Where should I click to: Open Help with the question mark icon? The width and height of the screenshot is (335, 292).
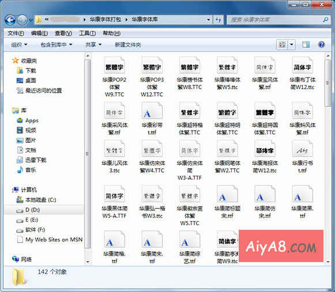pos(321,44)
